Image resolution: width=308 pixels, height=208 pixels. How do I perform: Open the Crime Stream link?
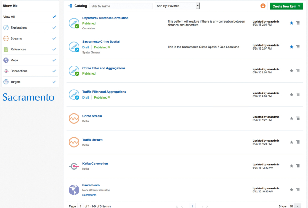92,116
